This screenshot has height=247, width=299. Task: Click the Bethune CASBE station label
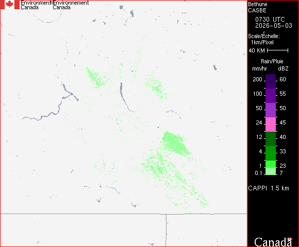point(258,7)
